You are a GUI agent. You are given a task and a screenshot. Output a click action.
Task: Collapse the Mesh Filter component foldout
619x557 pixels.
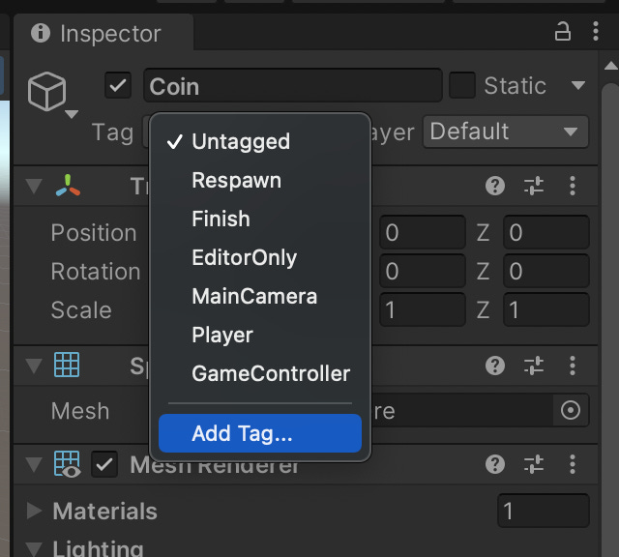click(34, 366)
